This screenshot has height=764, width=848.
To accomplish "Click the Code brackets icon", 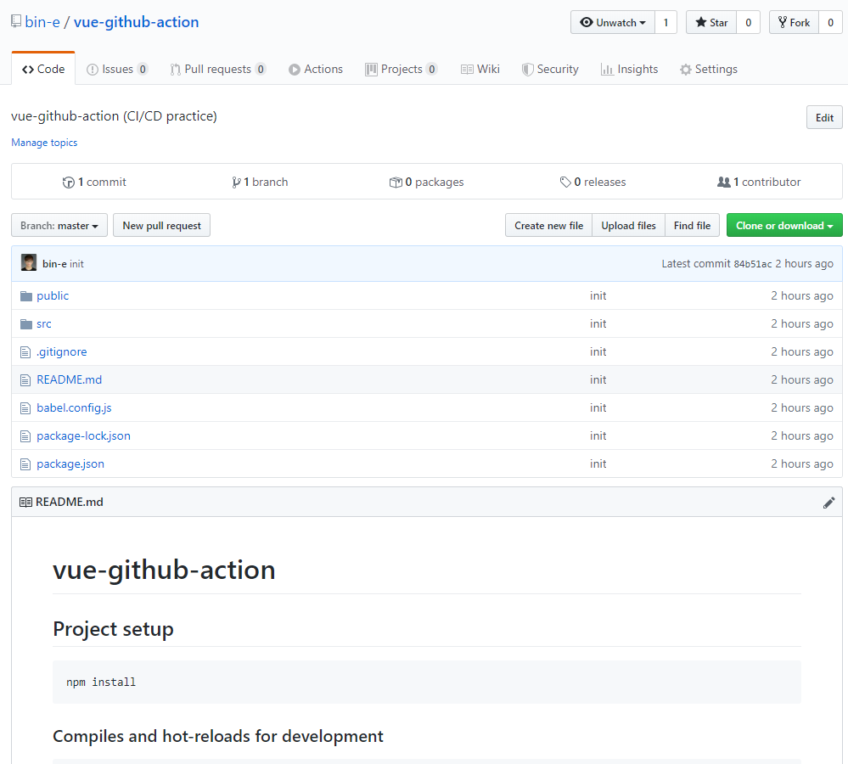I will click(x=27, y=70).
